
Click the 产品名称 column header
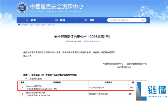(57, 82)
